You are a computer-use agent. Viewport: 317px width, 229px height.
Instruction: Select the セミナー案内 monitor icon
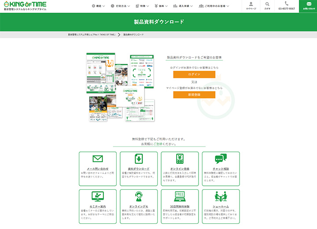[x=98, y=196]
